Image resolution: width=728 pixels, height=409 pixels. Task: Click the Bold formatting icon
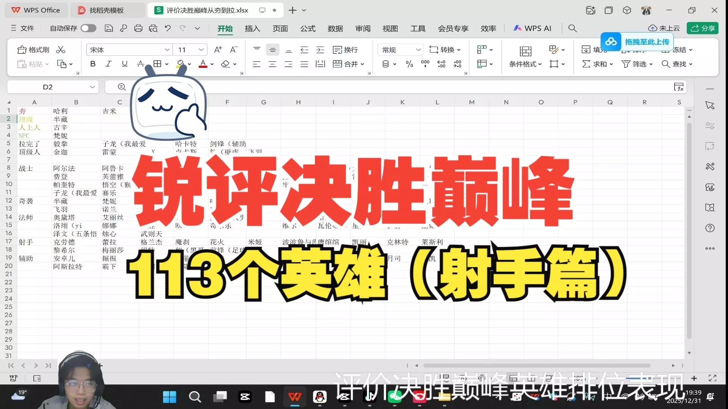point(93,64)
